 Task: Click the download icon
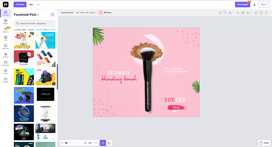[254, 5]
